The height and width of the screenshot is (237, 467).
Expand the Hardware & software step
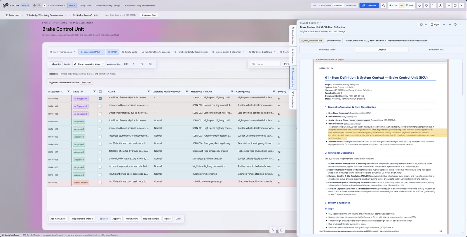click(262, 52)
